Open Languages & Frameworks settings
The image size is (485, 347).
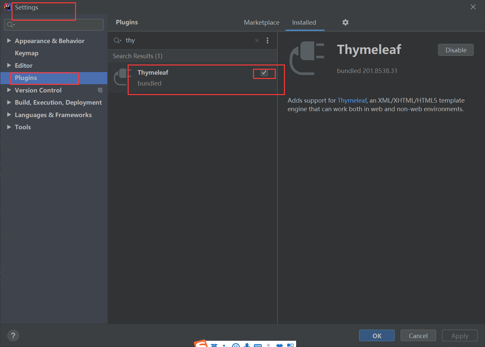tap(53, 115)
